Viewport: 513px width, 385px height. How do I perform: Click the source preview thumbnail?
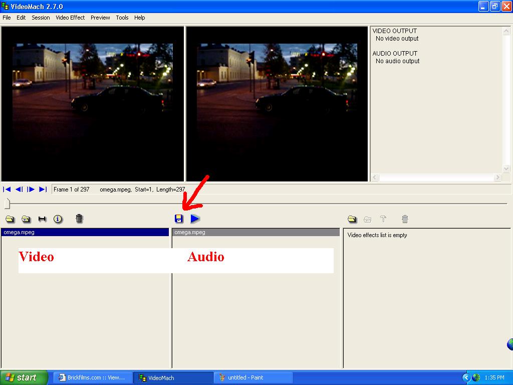(93, 104)
